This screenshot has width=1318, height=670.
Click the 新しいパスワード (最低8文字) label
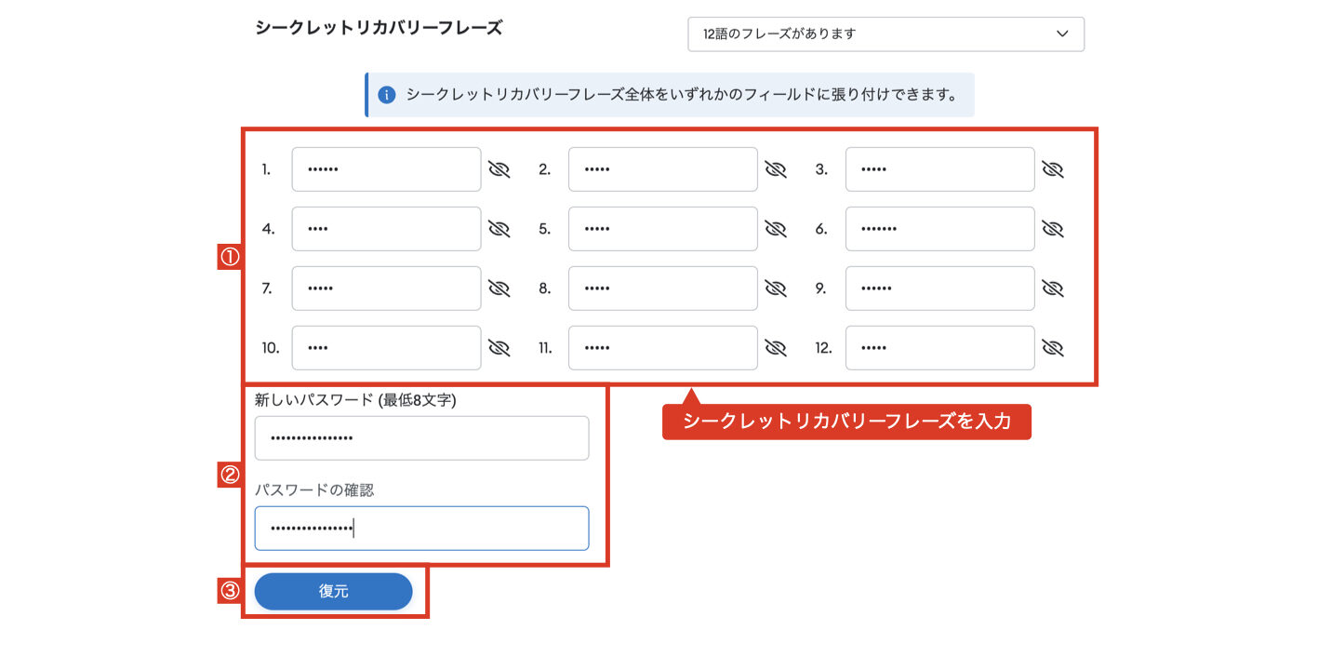coord(355,400)
